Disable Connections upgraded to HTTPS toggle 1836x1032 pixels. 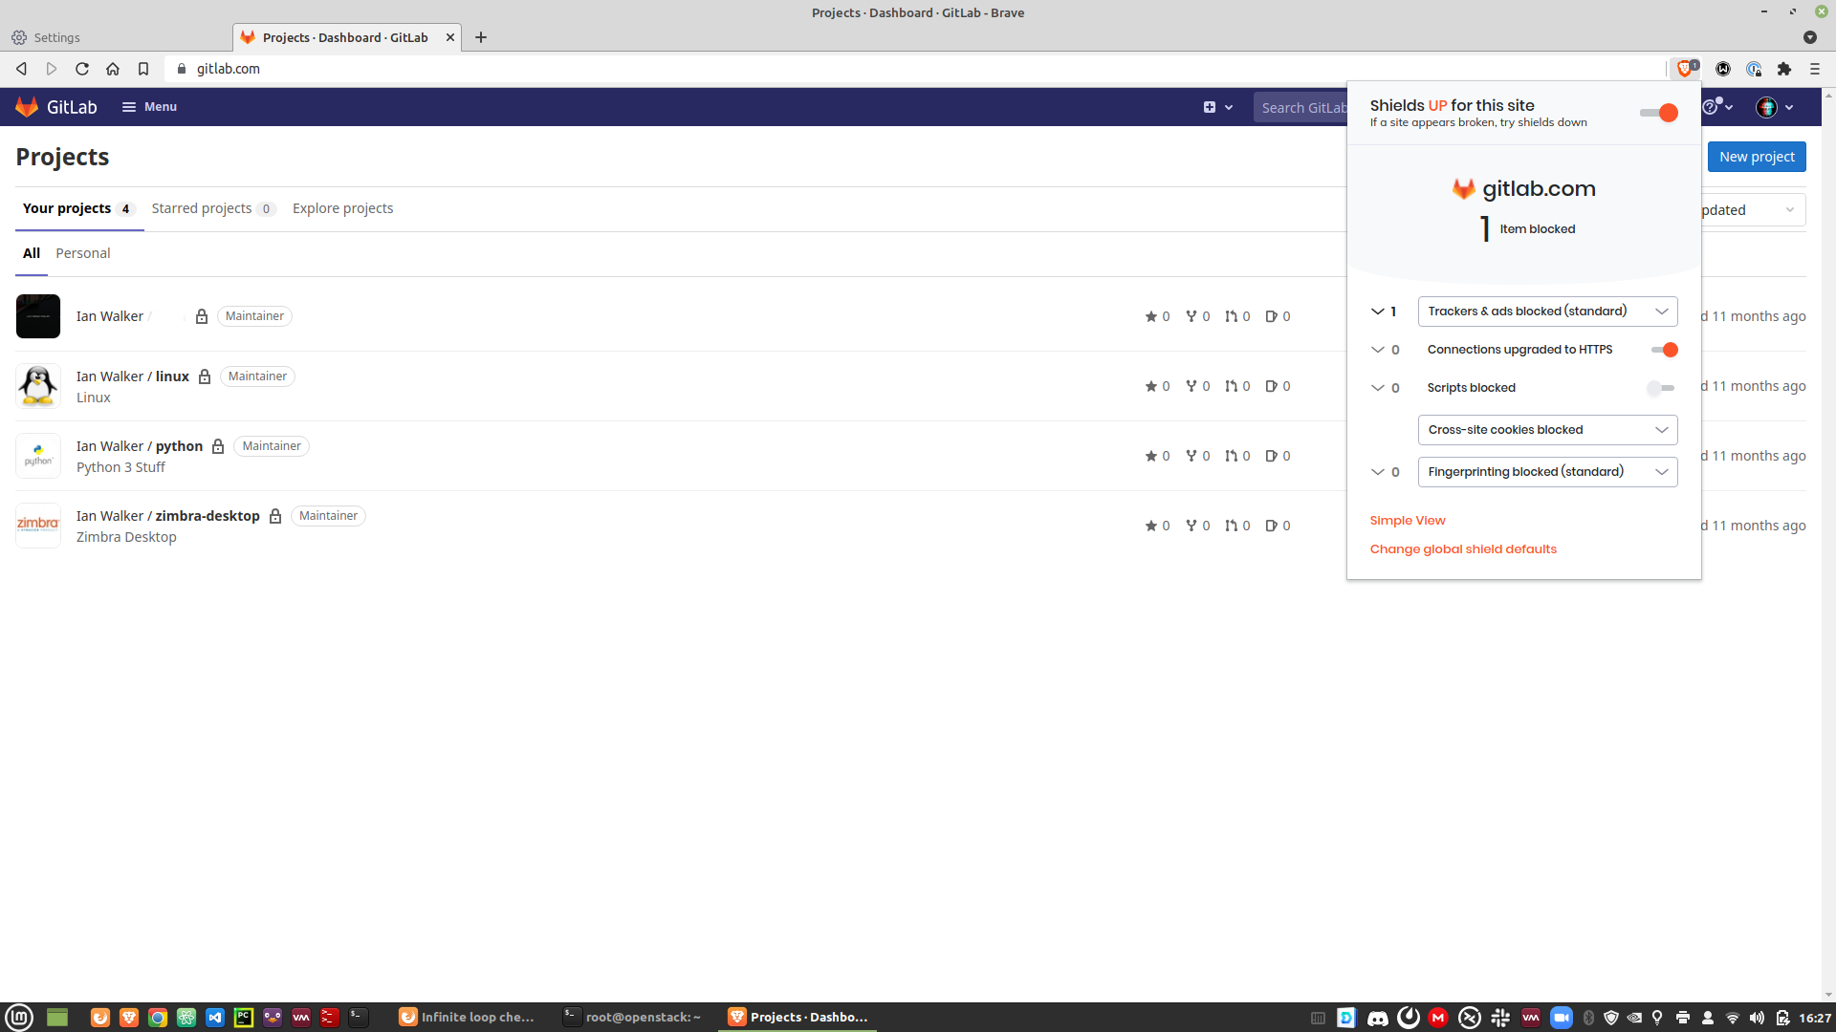tap(1664, 350)
